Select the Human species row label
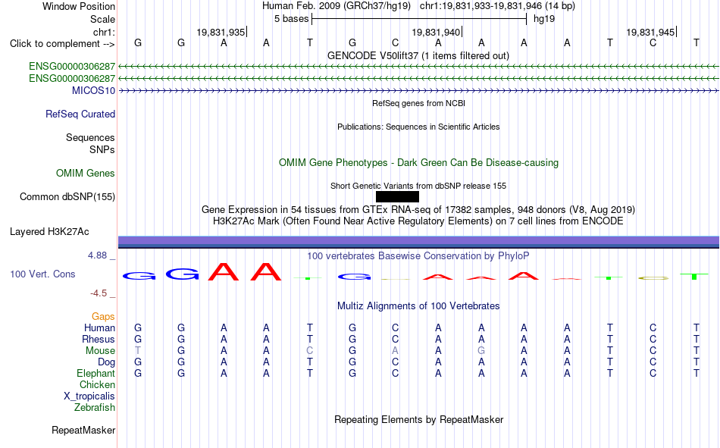Image resolution: width=720 pixels, height=448 pixels. point(99,327)
